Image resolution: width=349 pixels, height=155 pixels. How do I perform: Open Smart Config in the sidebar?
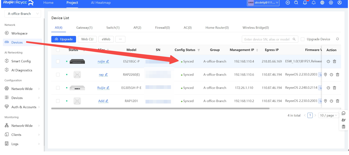tap(21, 61)
